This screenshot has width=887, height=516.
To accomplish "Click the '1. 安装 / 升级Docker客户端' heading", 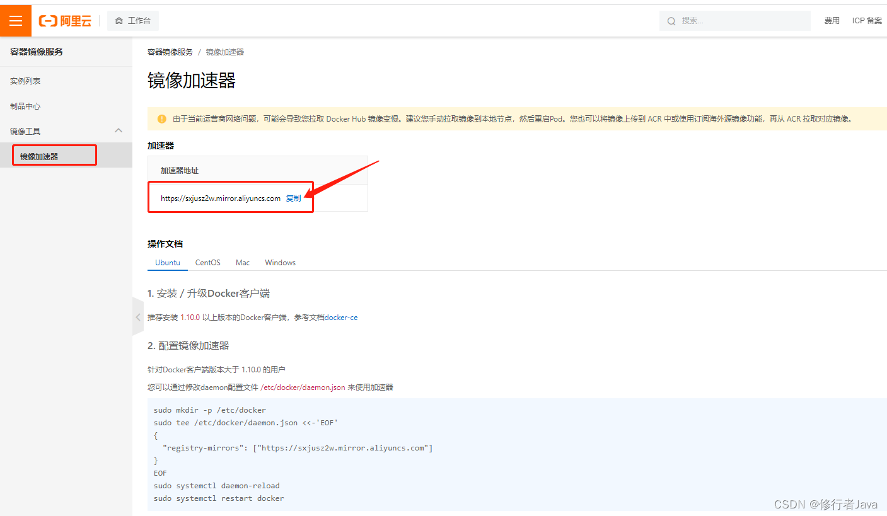I will pos(209,294).
